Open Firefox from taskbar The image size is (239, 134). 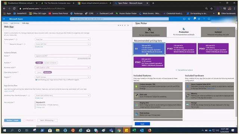click(x=149, y=130)
